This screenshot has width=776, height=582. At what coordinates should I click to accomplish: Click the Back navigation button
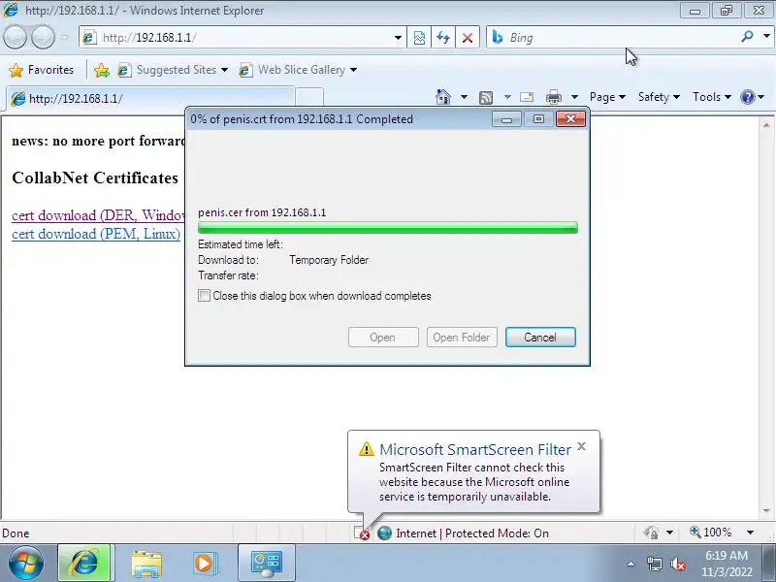click(x=15, y=37)
